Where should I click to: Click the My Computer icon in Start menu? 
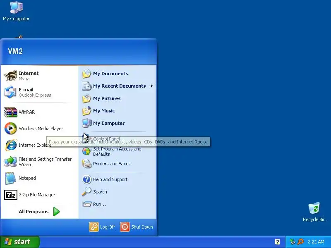pos(86,123)
